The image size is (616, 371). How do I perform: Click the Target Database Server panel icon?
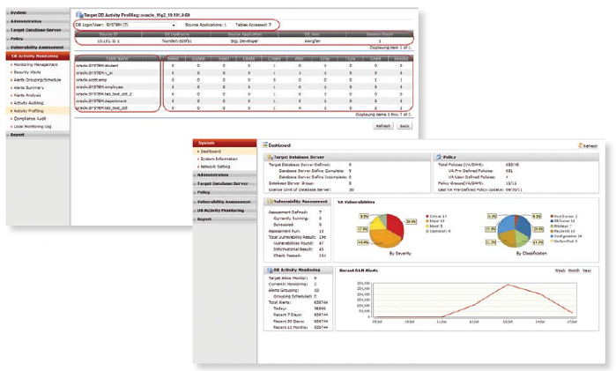coord(270,157)
